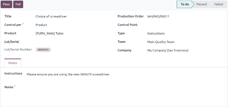Click the empty Lot/Serial field
The image size is (228, 107).
point(73,42)
